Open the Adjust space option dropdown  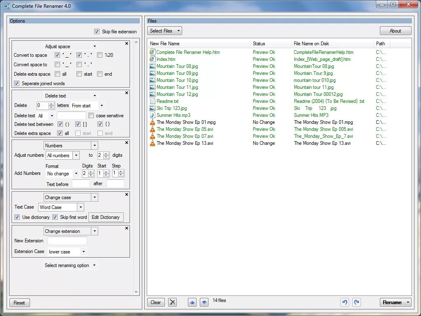click(95, 46)
